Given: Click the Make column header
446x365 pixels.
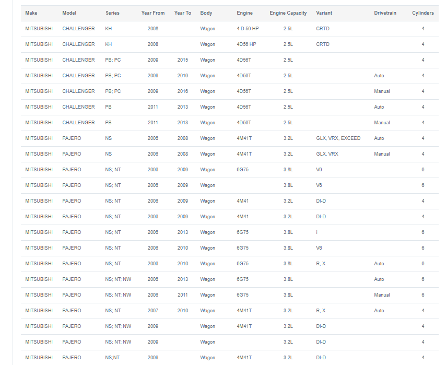Looking at the screenshot, I should (31, 13).
